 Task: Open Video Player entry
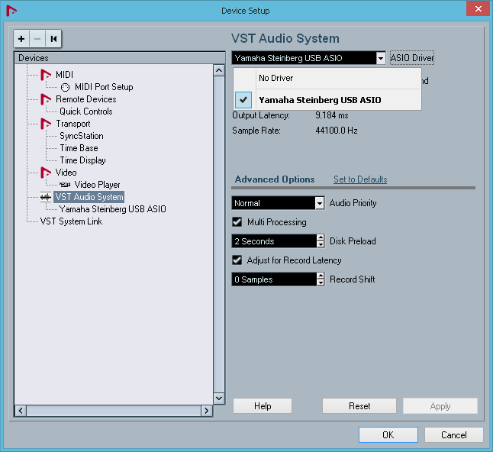(97, 185)
